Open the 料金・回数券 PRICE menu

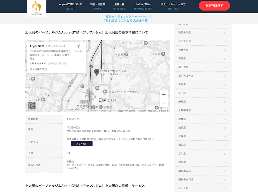[x=98, y=6]
